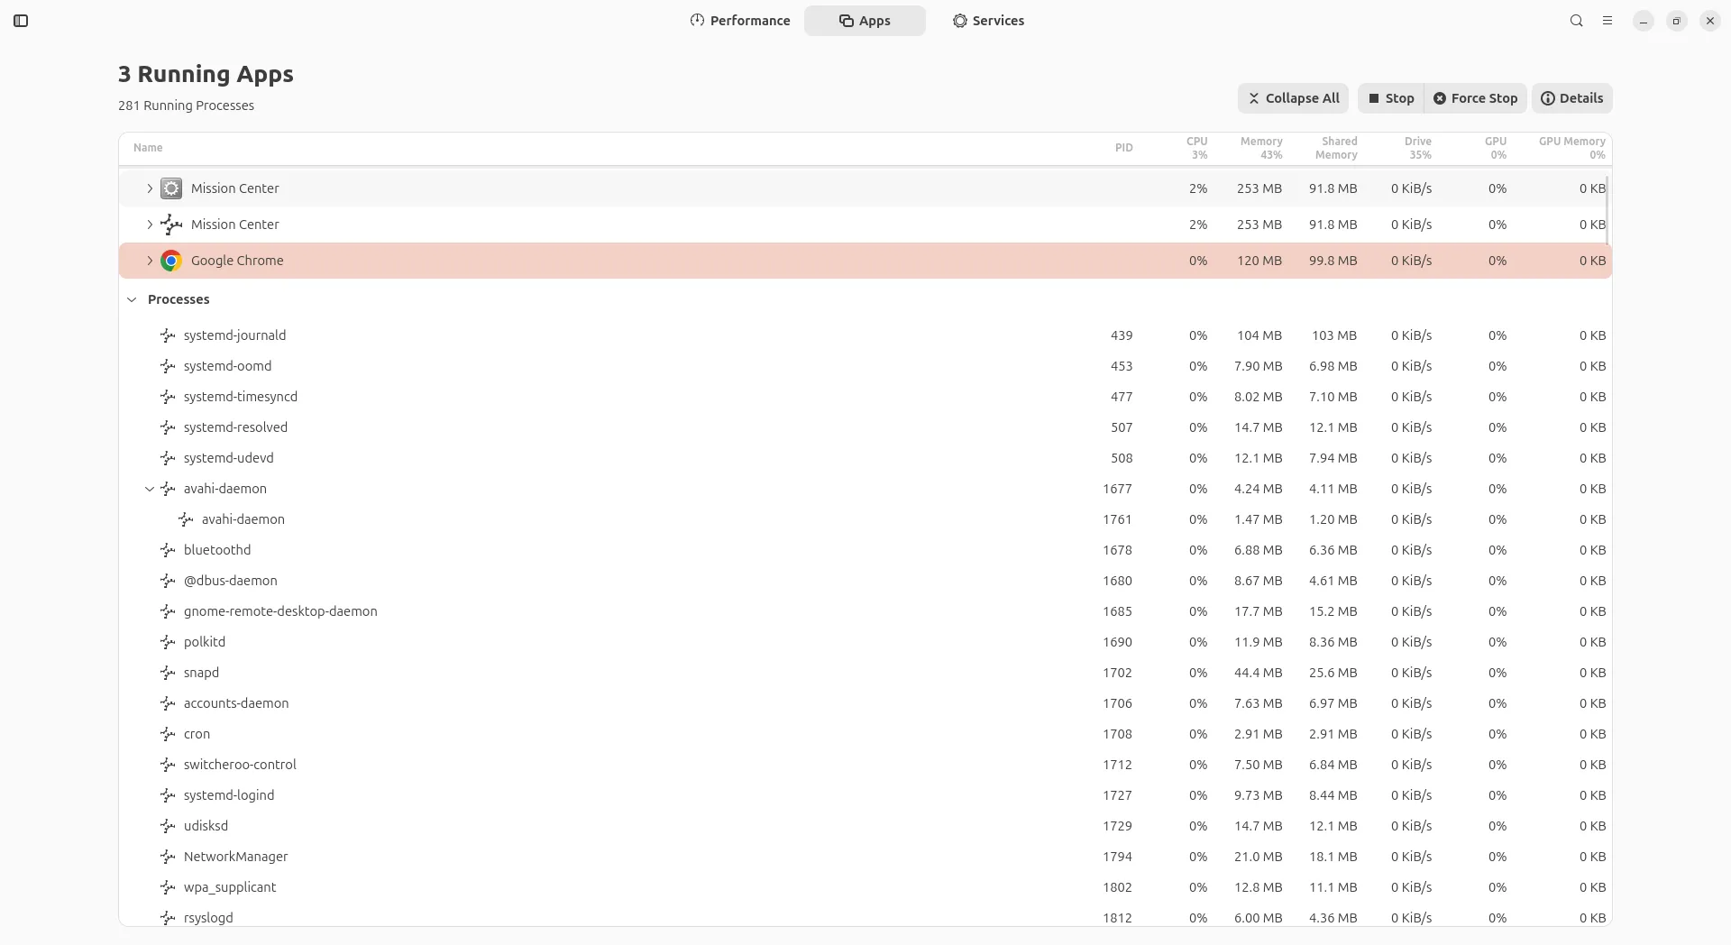Image resolution: width=1731 pixels, height=945 pixels.
Task: Click 120 MB memory value of Google Chrome
Action: (x=1259, y=261)
